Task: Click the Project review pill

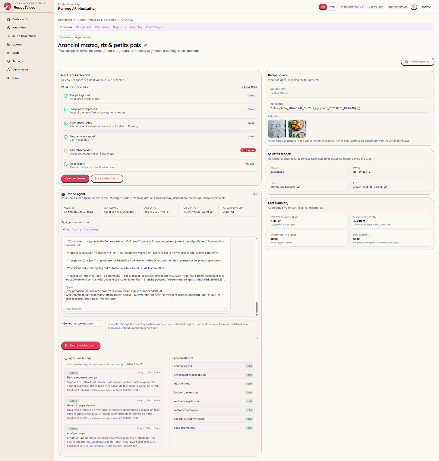Action: pos(82,37)
